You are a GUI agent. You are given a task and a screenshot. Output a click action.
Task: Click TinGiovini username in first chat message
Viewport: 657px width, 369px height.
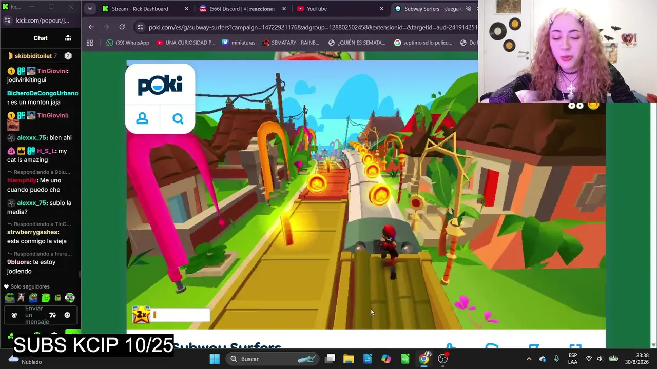tap(53, 71)
